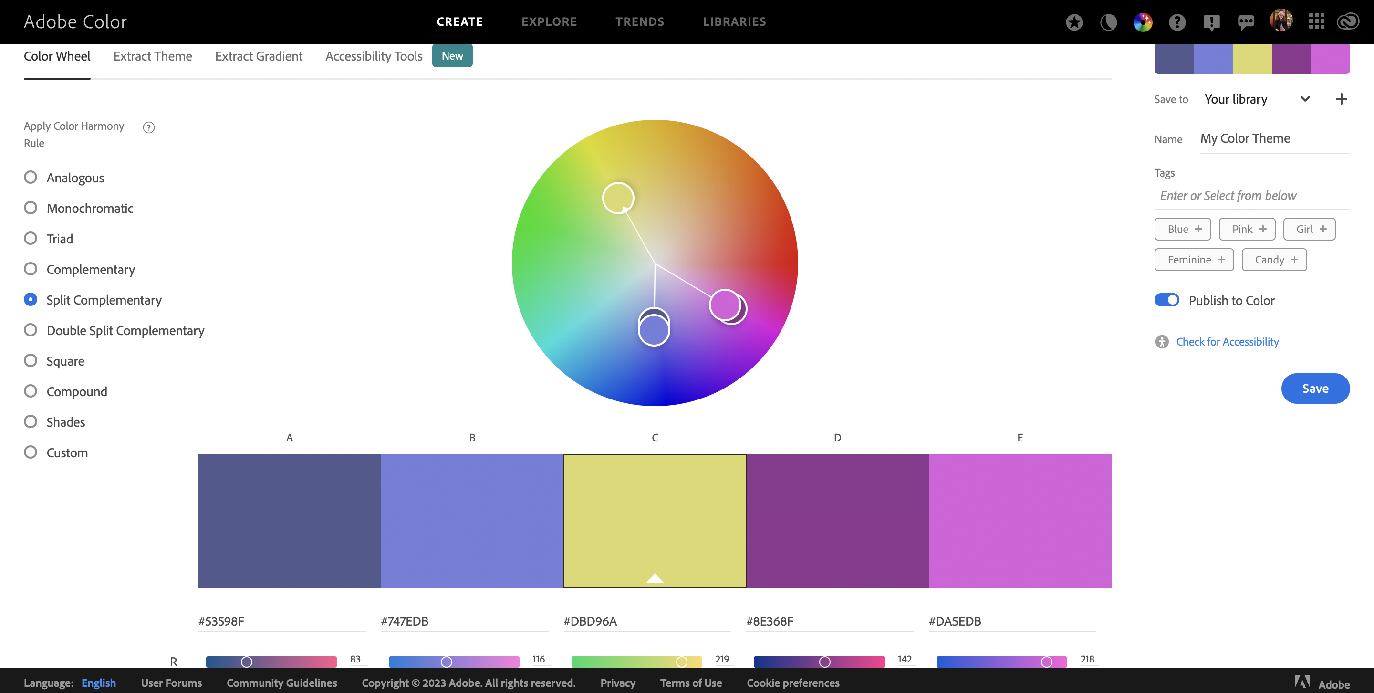The height and width of the screenshot is (693, 1374).
Task: Switch to the Accessibility Tools tab
Action: point(374,56)
